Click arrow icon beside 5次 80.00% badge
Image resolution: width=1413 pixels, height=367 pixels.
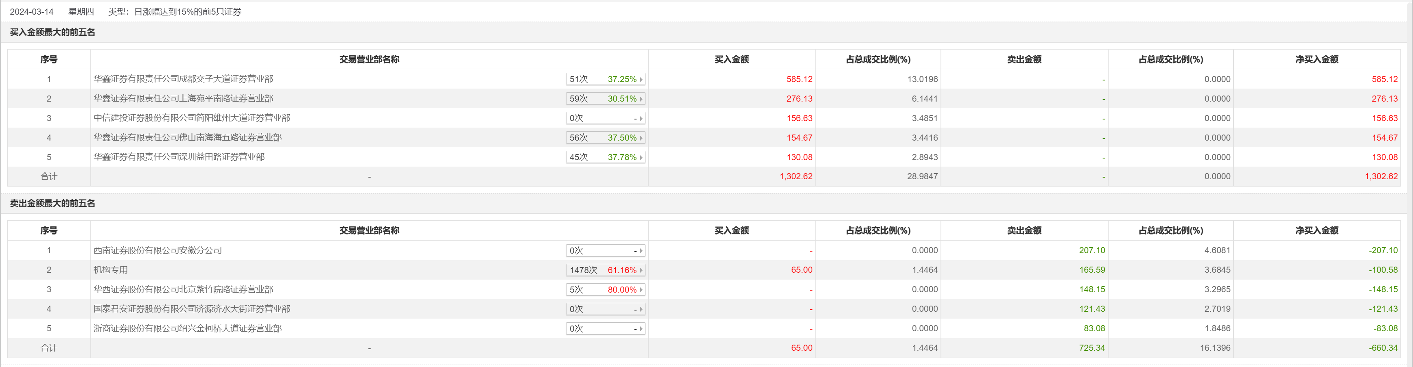(x=641, y=290)
